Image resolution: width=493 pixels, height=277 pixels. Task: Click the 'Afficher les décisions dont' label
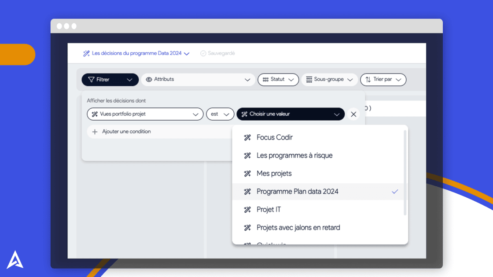tap(116, 100)
